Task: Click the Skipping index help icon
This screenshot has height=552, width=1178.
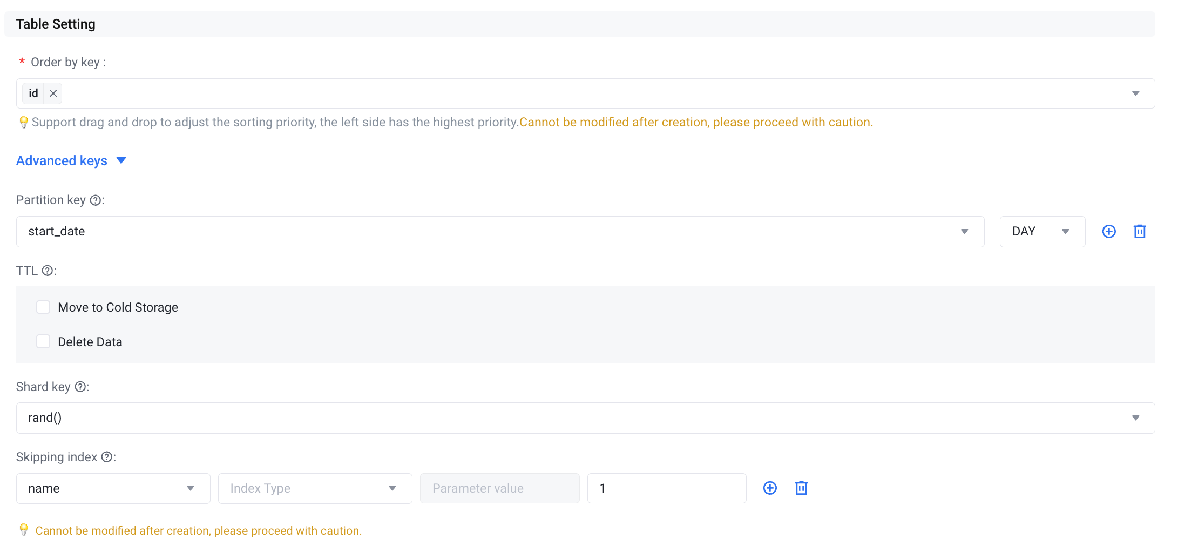Action: pyautogui.click(x=107, y=457)
